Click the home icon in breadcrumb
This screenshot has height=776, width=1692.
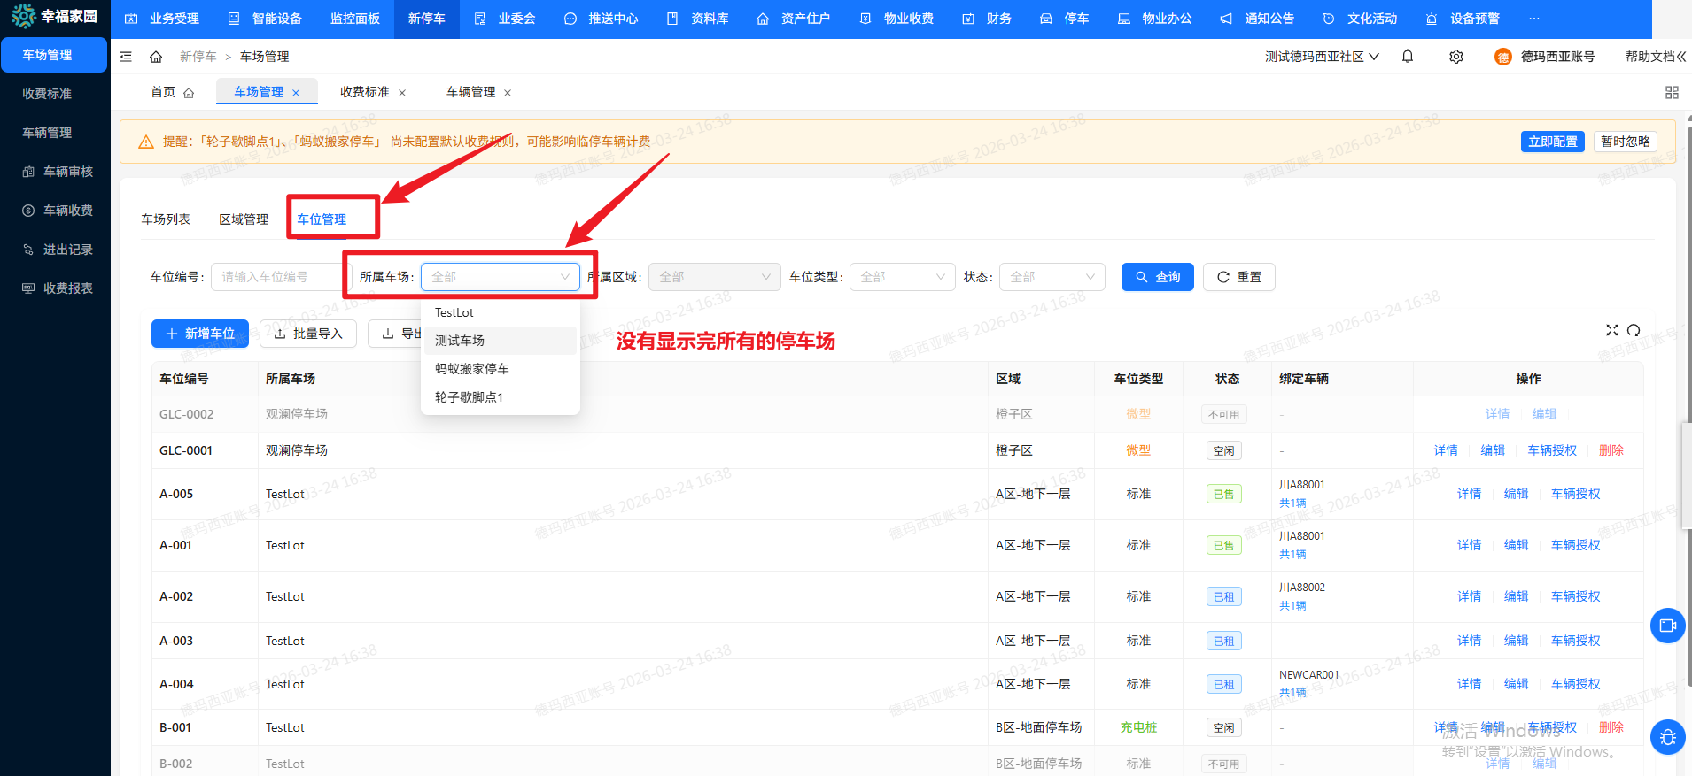pos(156,57)
